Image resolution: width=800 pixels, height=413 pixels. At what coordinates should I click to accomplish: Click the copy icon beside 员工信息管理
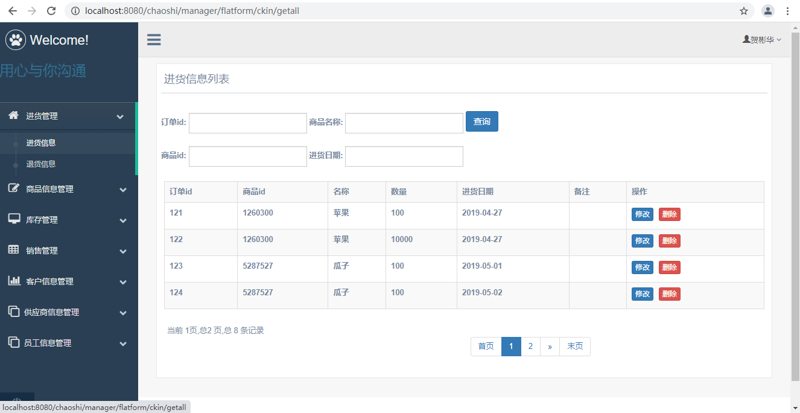tap(13, 342)
